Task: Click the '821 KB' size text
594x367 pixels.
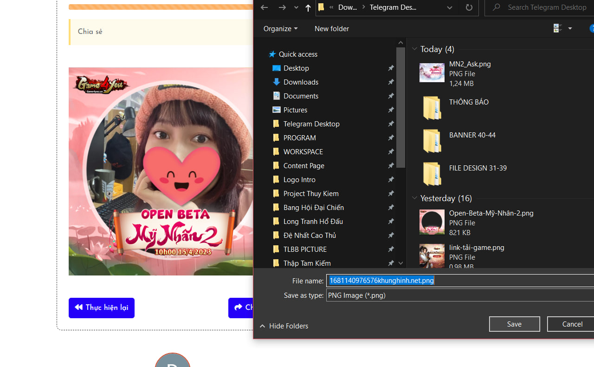Action: pyautogui.click(x=460, y=233)
